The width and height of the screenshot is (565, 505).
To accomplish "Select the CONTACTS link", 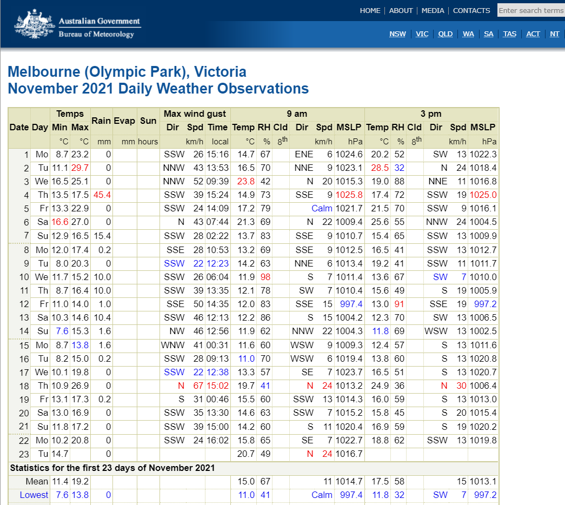I will (x=471, y=11).
